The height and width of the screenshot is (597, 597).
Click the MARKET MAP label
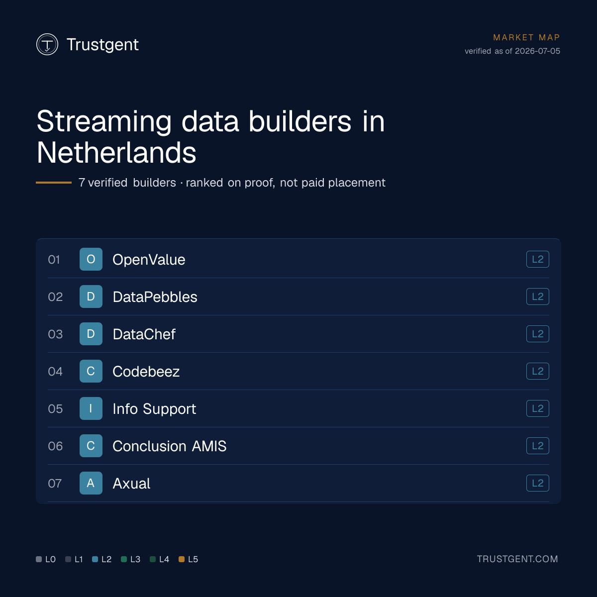tap(526, 37)
